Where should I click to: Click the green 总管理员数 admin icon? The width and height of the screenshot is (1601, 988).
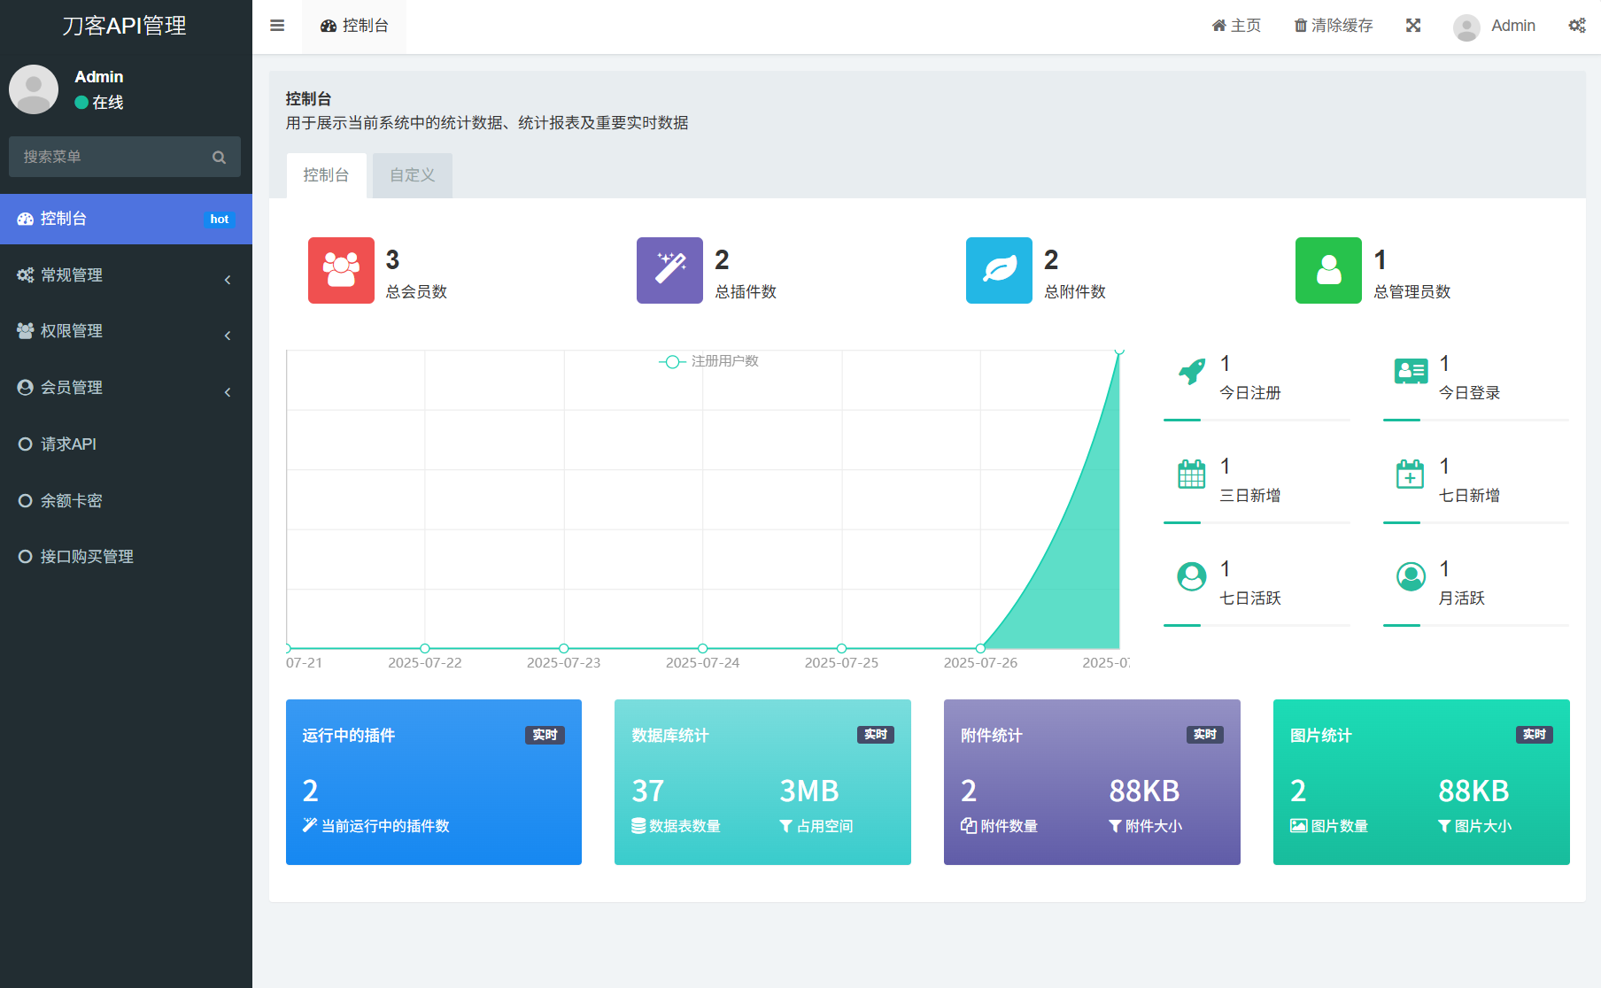1327,270
